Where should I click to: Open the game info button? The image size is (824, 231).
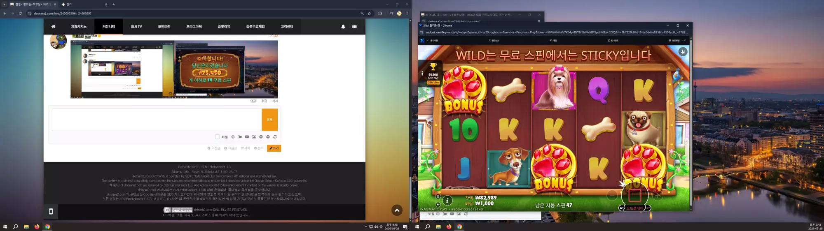447,200
